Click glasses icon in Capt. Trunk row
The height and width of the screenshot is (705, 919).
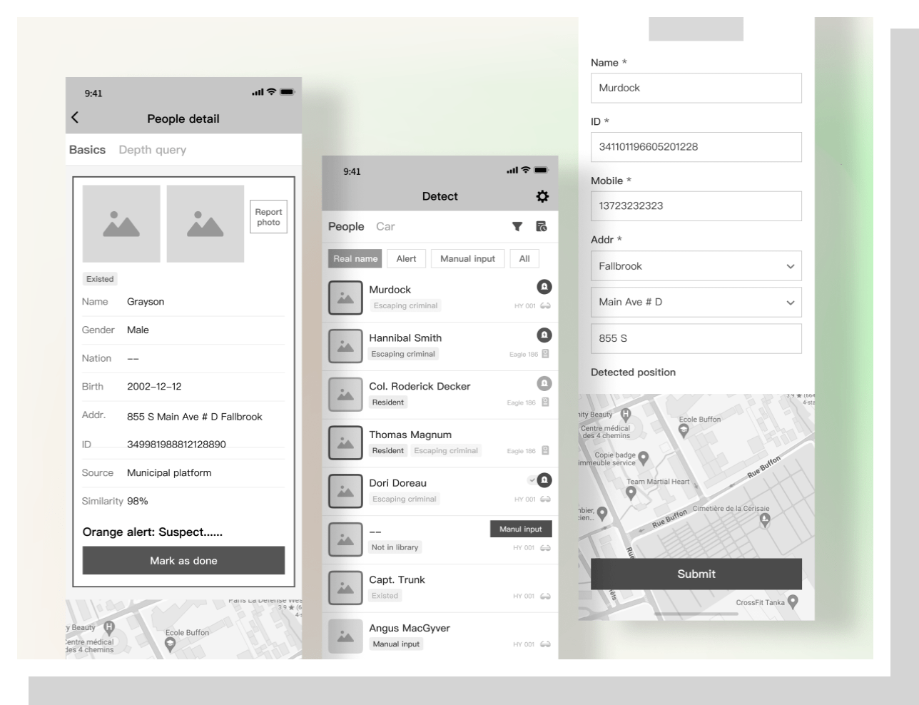[x=545, y=597]
